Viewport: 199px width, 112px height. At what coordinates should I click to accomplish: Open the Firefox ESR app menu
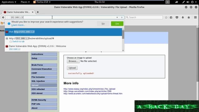click(42, 2)
